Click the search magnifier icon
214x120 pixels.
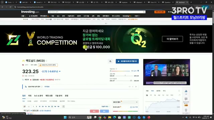click(144, 12)
